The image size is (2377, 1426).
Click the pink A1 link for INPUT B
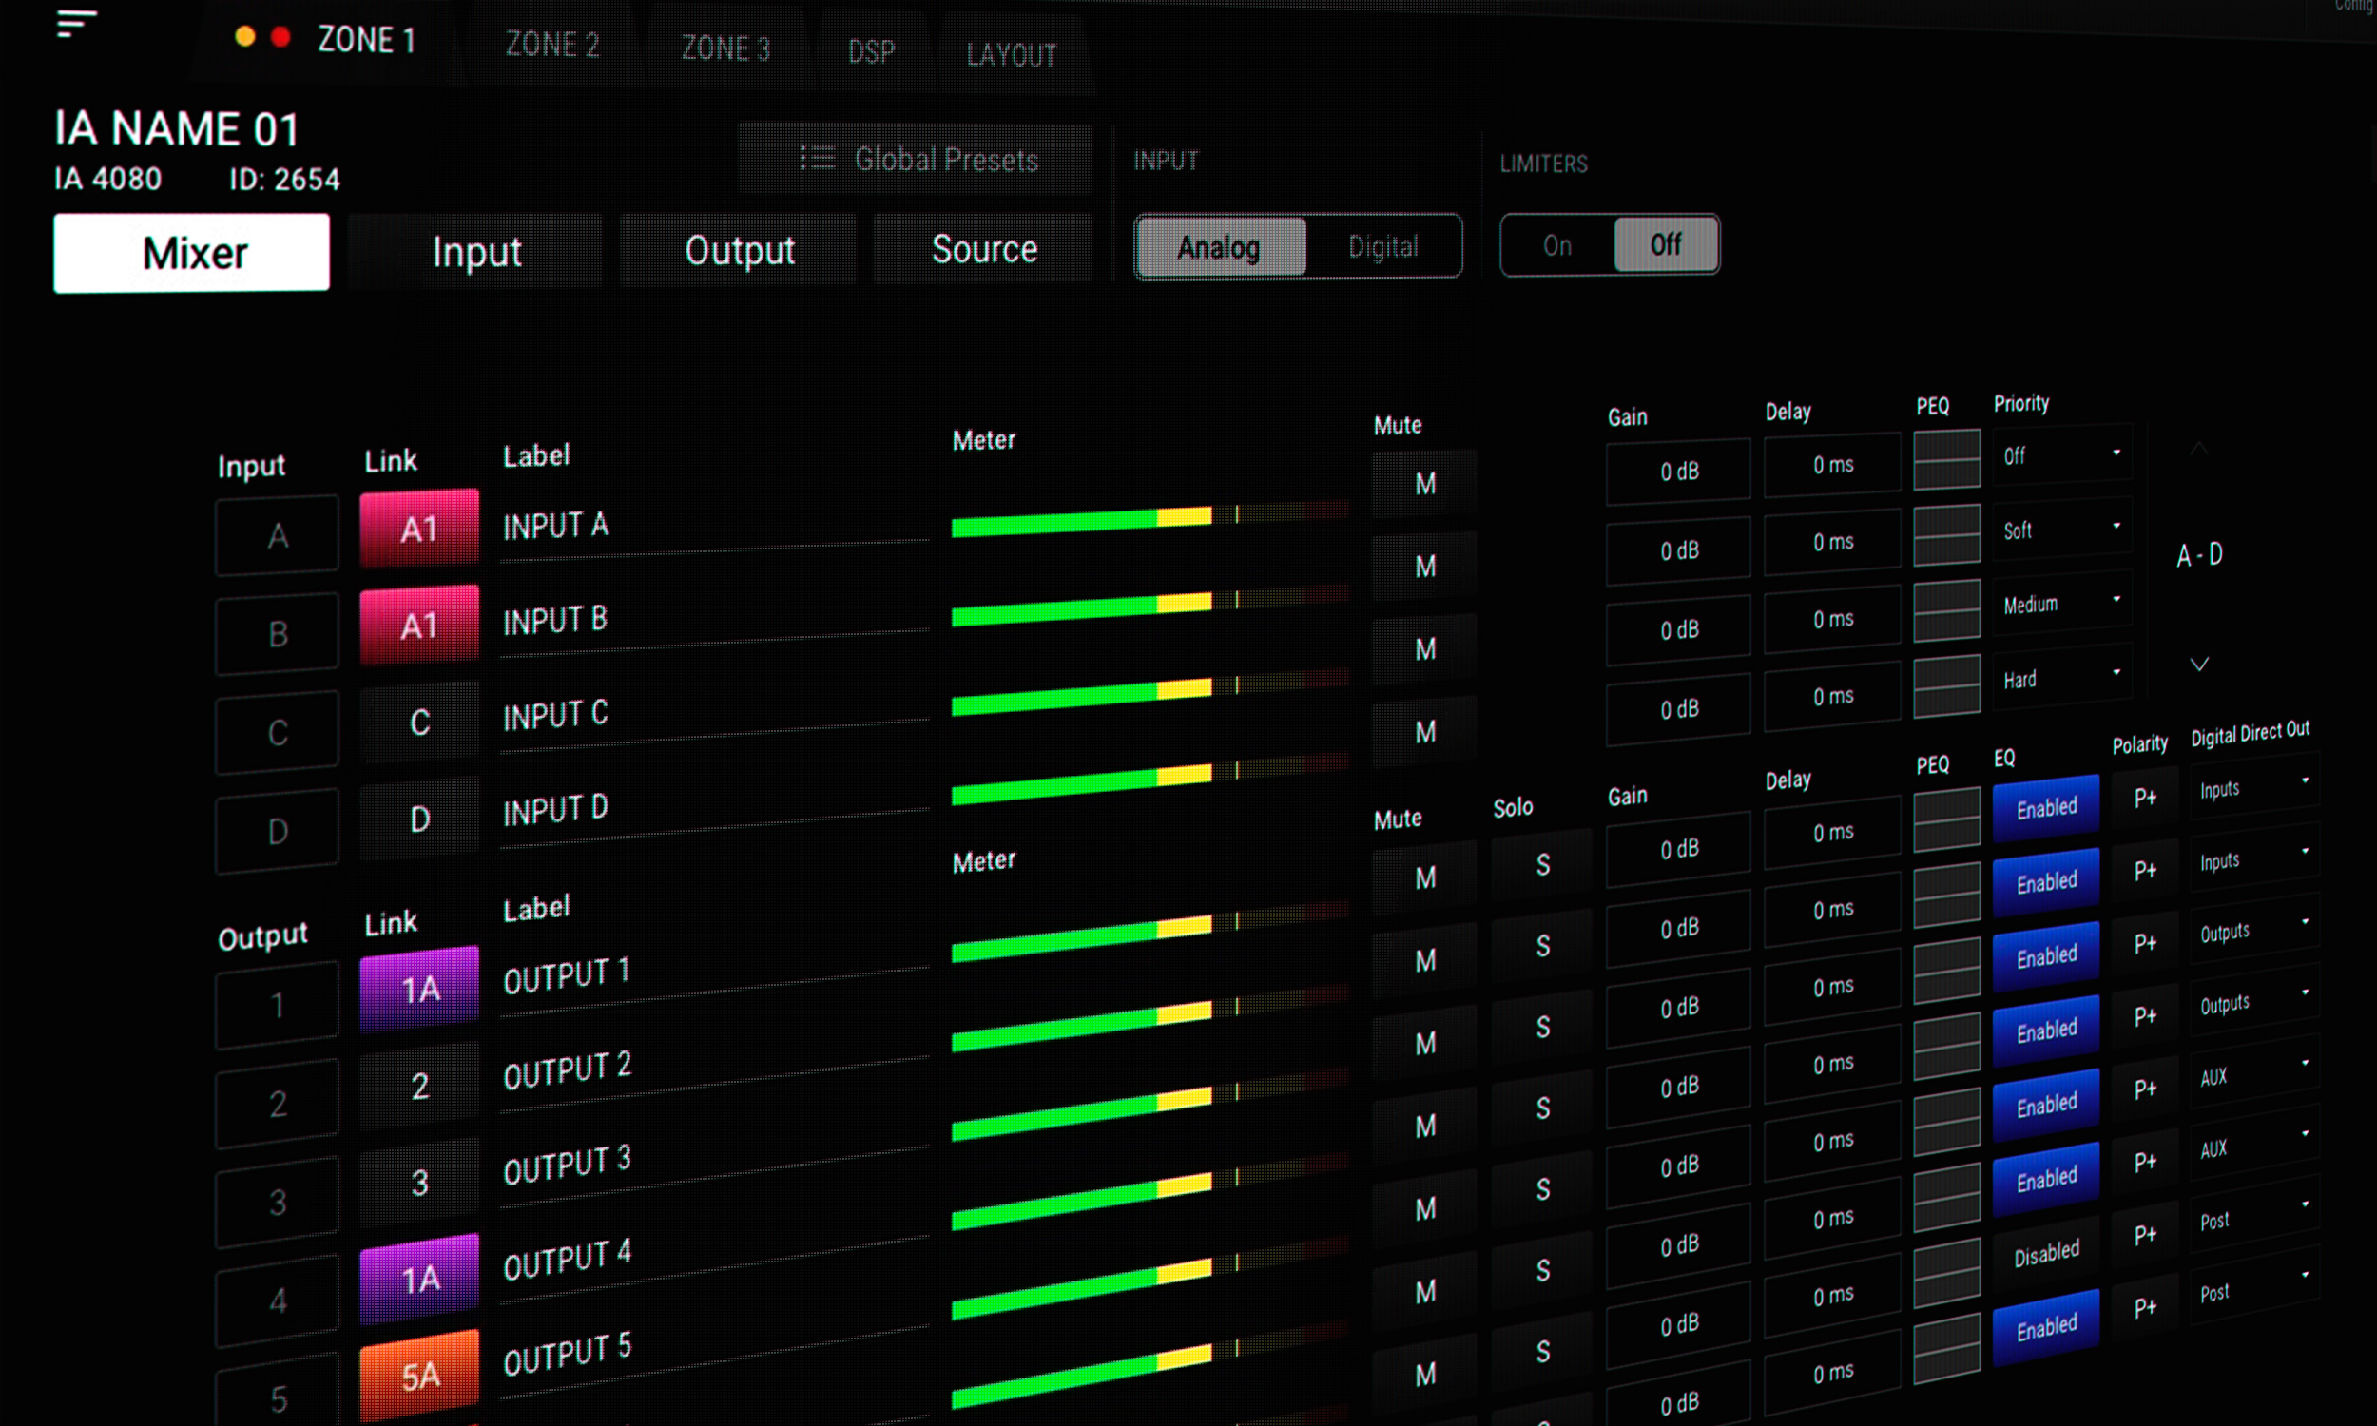pos(419,626)
